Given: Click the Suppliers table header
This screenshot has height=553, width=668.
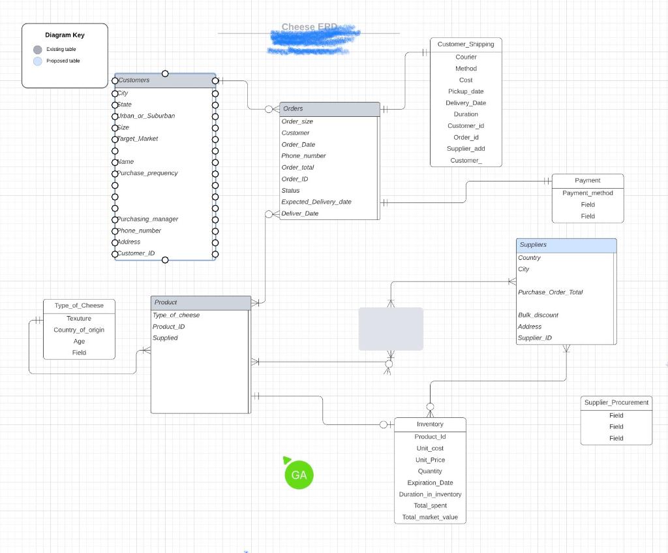Looking at the screenshot, I should (565, 244).
